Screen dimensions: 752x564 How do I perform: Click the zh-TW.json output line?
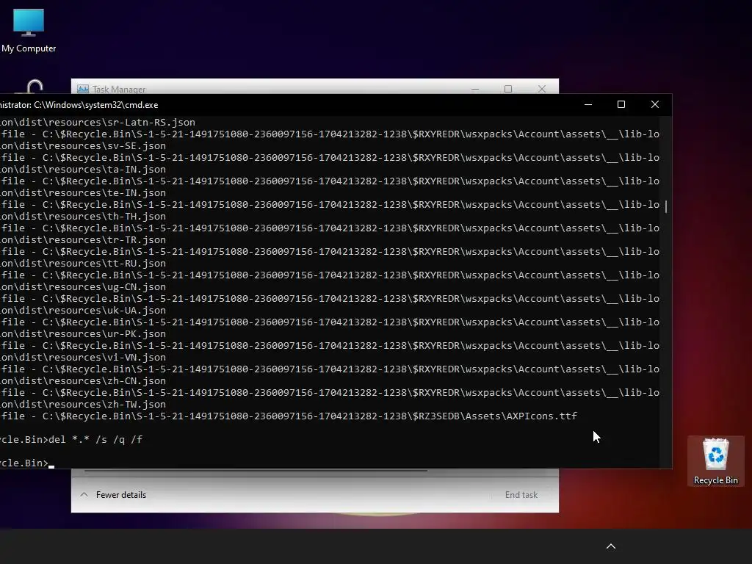(83, 405)
